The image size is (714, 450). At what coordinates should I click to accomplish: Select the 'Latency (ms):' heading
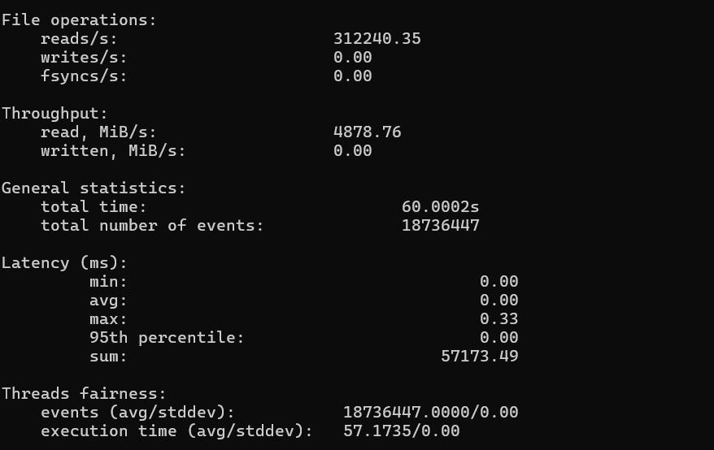click(x=64, y=263)
